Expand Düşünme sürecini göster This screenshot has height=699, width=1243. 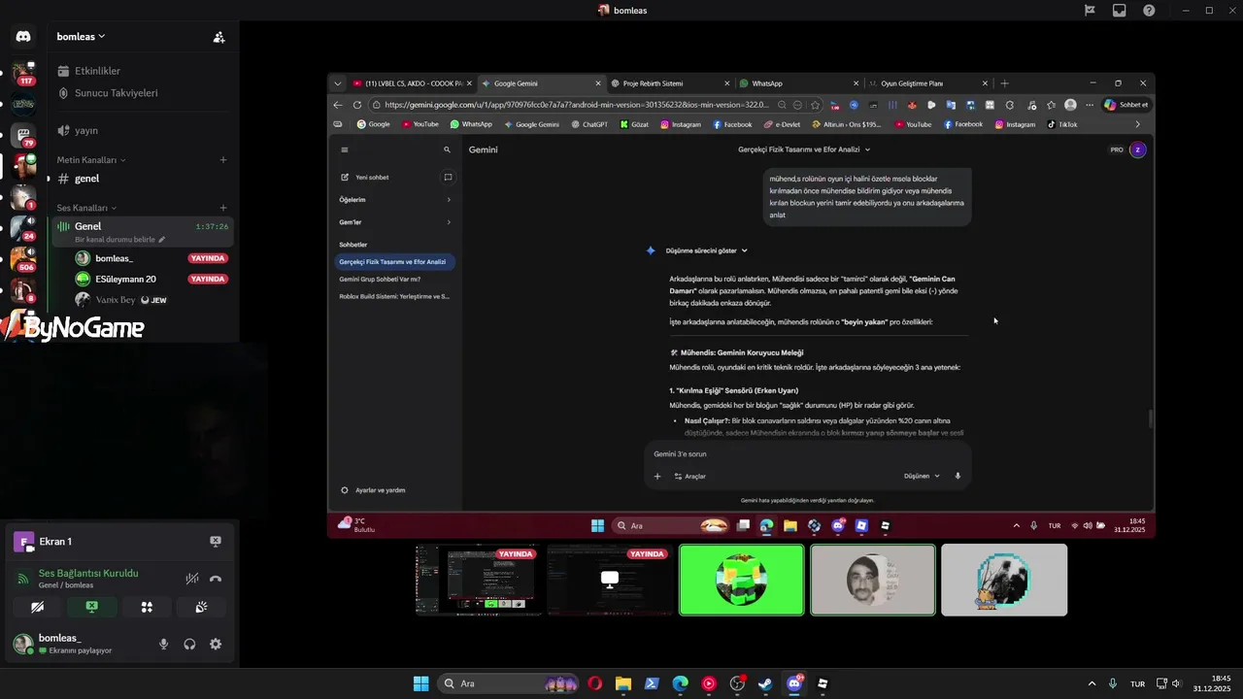coord(706,250)
